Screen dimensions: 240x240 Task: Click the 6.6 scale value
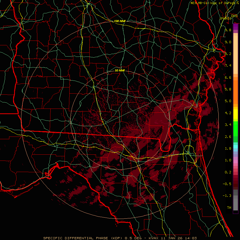pos(228,77)
